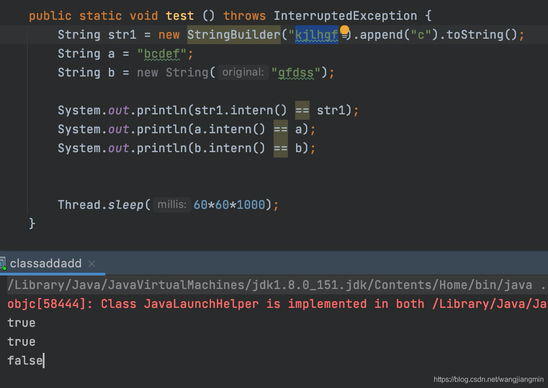Image resolution: width=548 pixels, height=388 pixels.
Task: Click the 'millis:' parameter hint
Action: tap(172, 204)
